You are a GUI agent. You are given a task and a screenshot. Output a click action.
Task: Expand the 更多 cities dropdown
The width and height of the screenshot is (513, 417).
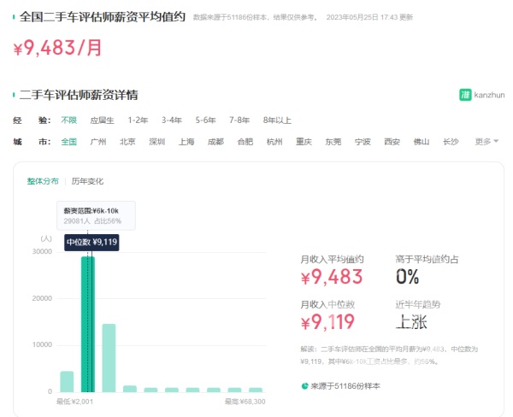[486, 142]
